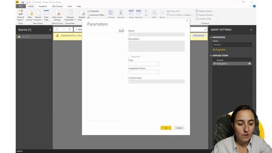The height and width of the screenshot is (153, 272).
Task: Switch to the Home tab
Action: click(x=31, y=6)
